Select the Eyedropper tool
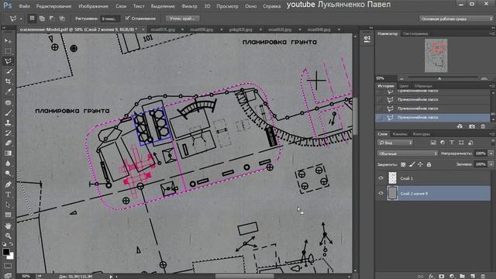Viewport: 496px width, 279px height. click(9, 91)
